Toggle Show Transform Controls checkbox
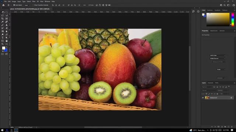The width and height of the screenshot is (236, 132). (34, 5)
